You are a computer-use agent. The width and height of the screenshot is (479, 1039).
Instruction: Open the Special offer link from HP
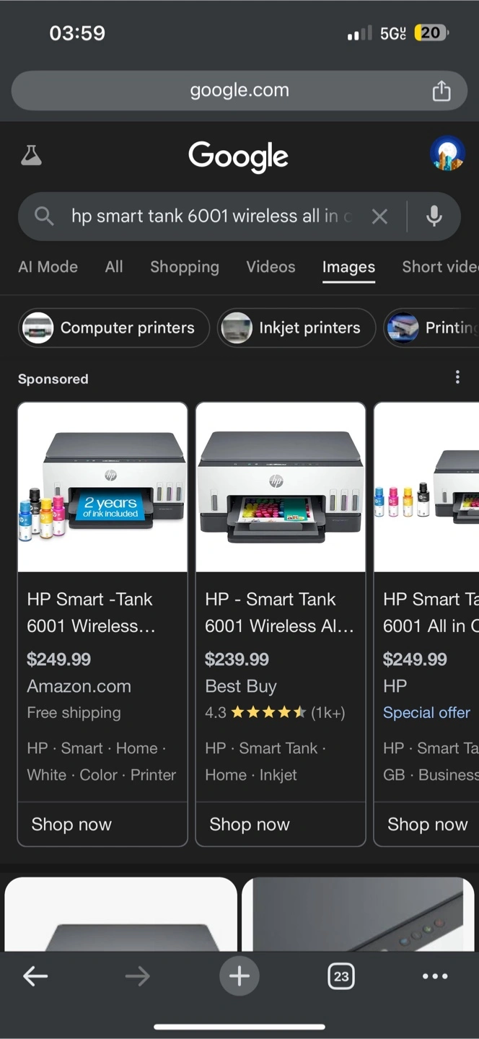426,713
